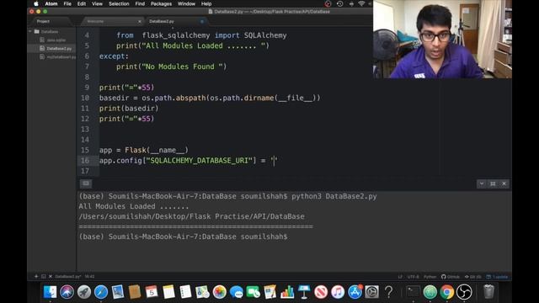Screen dimensions: 539x303
Task: Open the Selection menu
Action: [119, 3]
